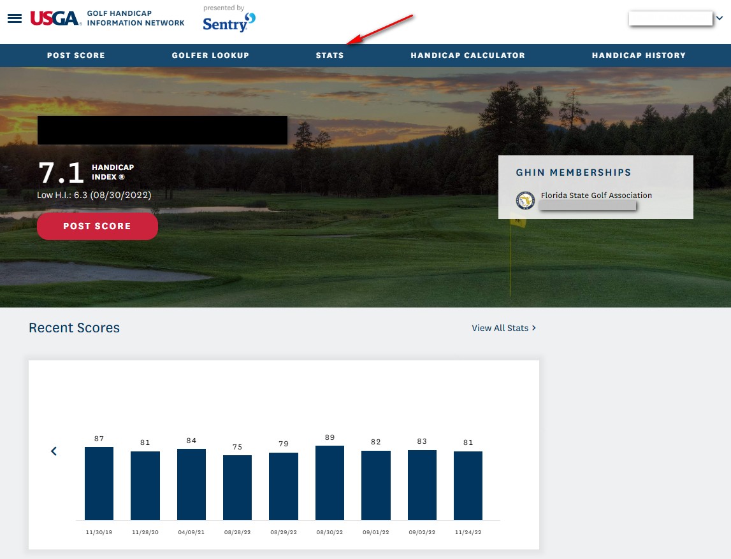
Task: Go to the Handicap History tab
Action: 639,55
